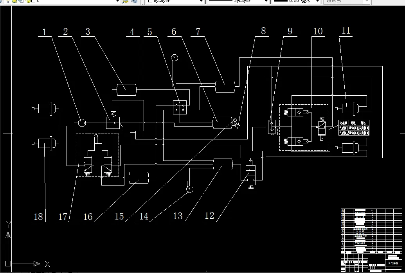
Task: Click 双向接通 cell in 气动阀1 row
Action: click(x=364, y=128)
